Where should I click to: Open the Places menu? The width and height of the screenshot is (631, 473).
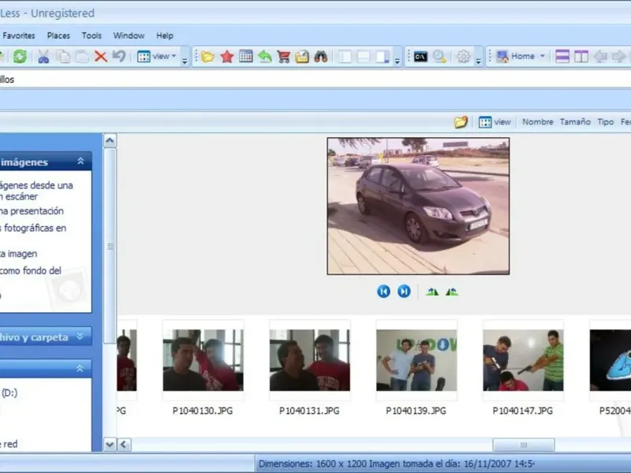click(x=58, y=35)
